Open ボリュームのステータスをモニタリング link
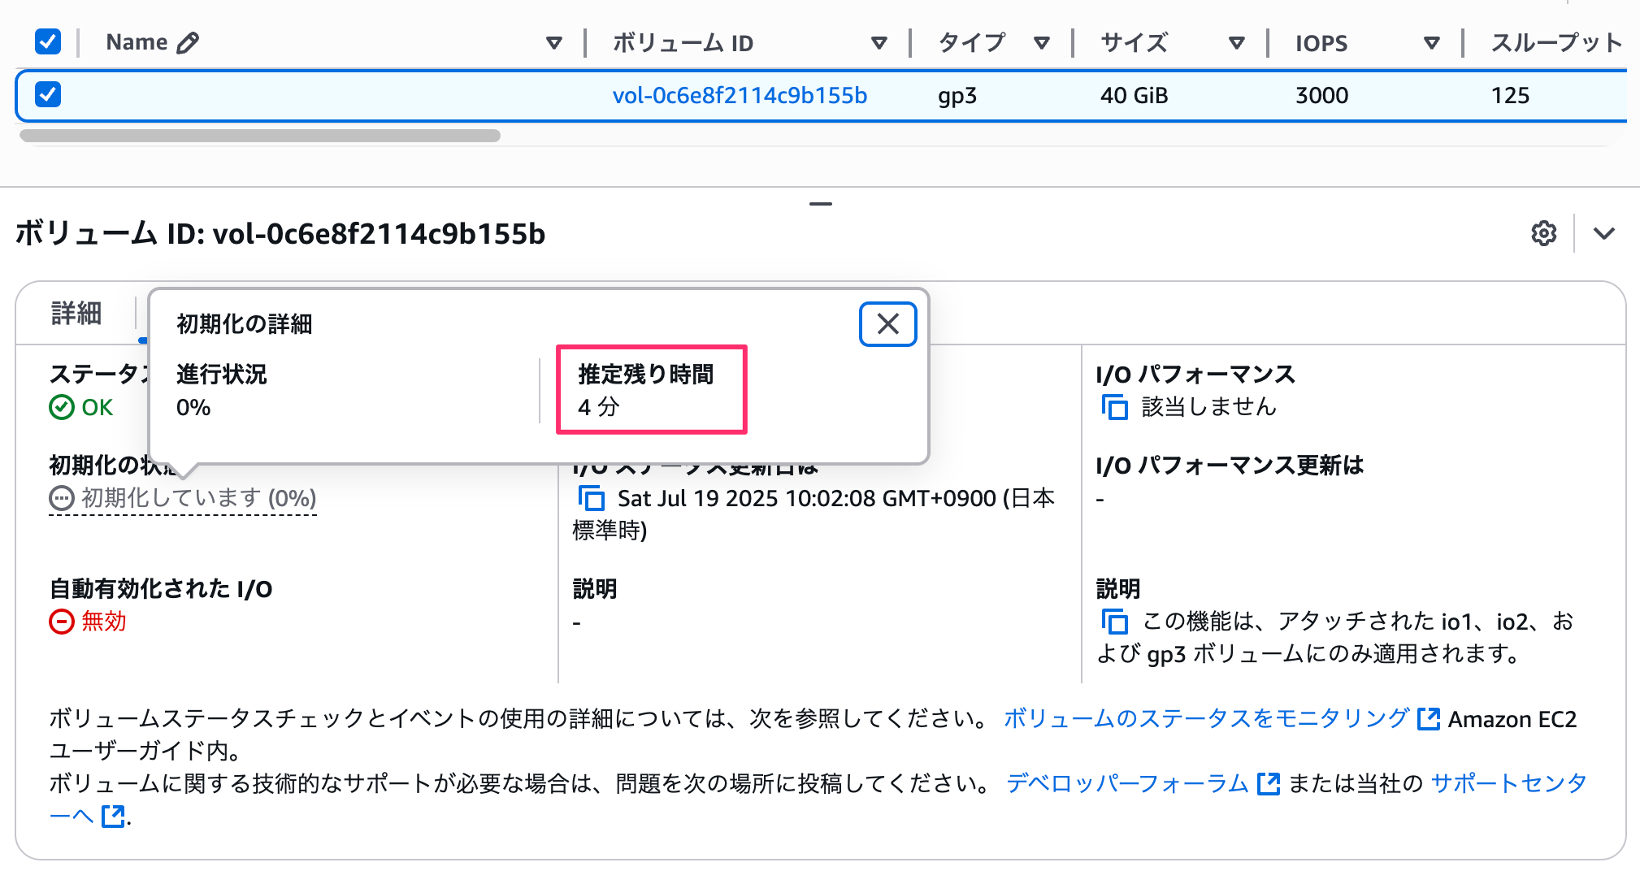This screenshot has width=1640, height=871. coord(1206,718)
